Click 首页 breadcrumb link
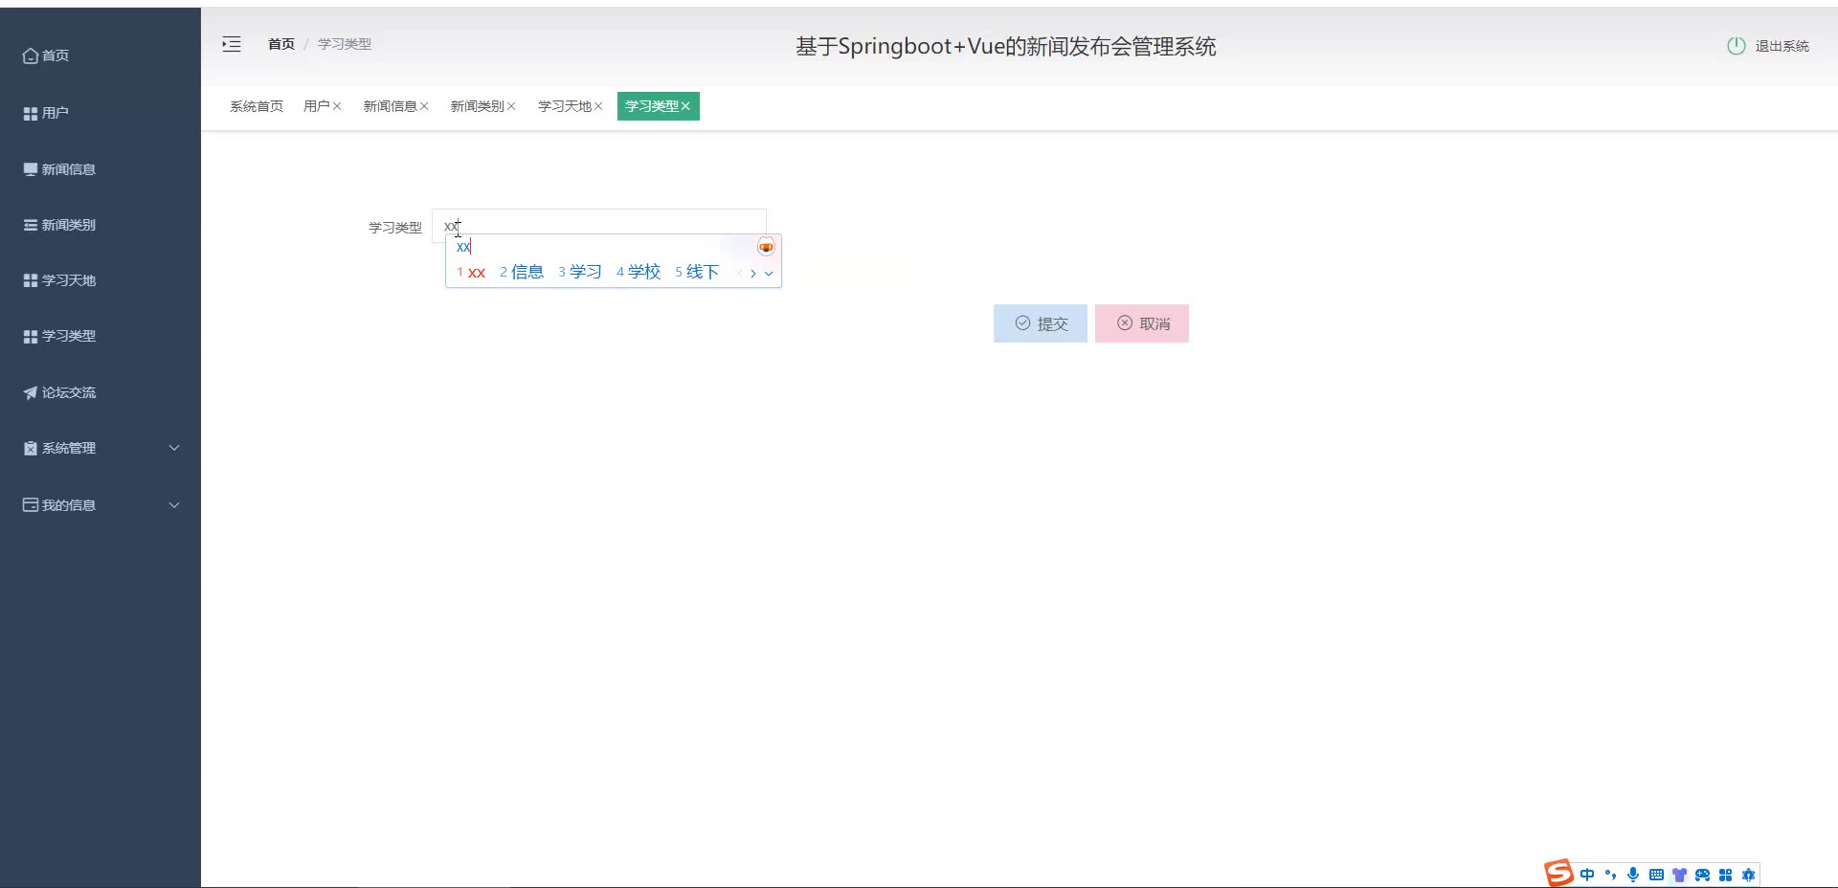Screen dimensions: 1838x888 [x=281, y=44]
